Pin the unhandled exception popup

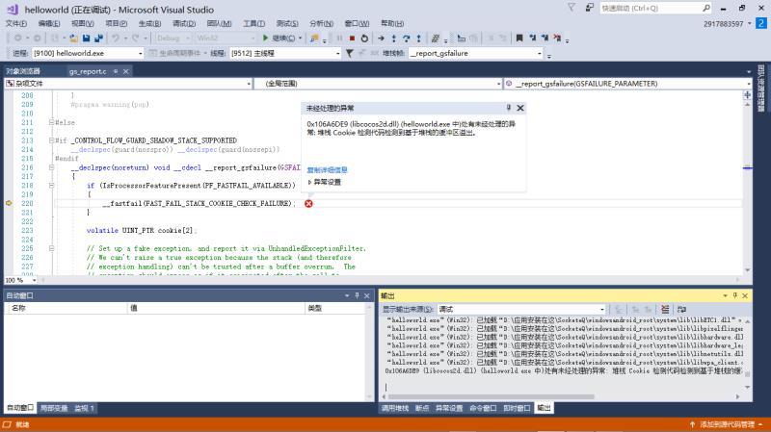click(x=509, y=108)
